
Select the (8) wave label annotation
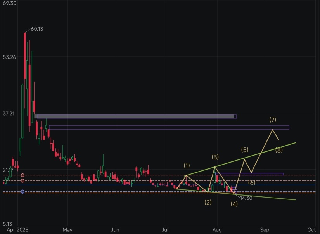pos(279,150)
